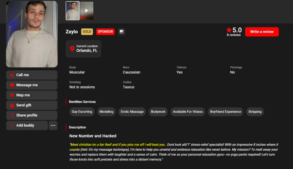Image resolution: width=293 pixels, height=169 pixels.
Task: Click the SPONSOR badge
Action: [x=105, y=32]
